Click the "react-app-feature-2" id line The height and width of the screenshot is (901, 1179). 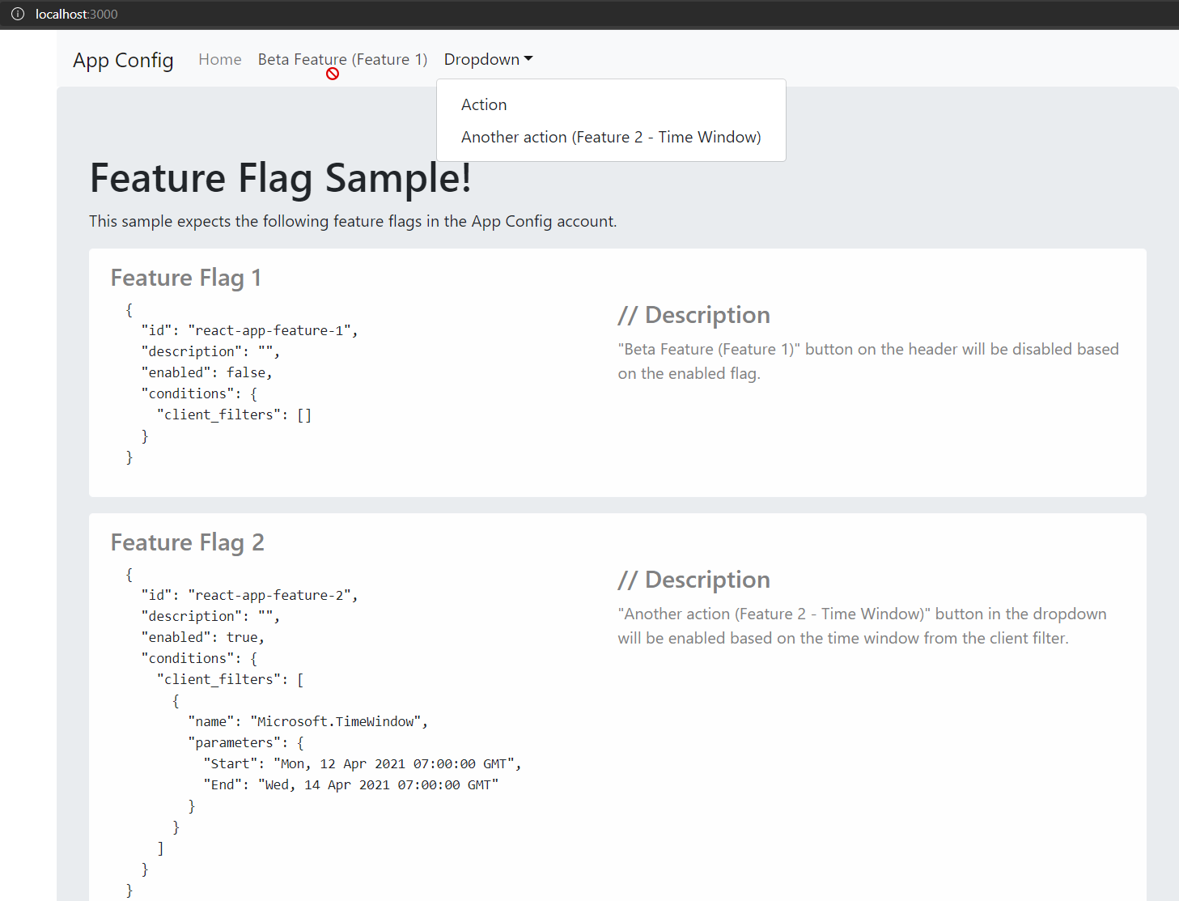(x=249, y=595)
